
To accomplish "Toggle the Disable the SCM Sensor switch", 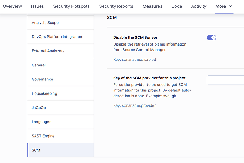I will [x=211, y=37].
